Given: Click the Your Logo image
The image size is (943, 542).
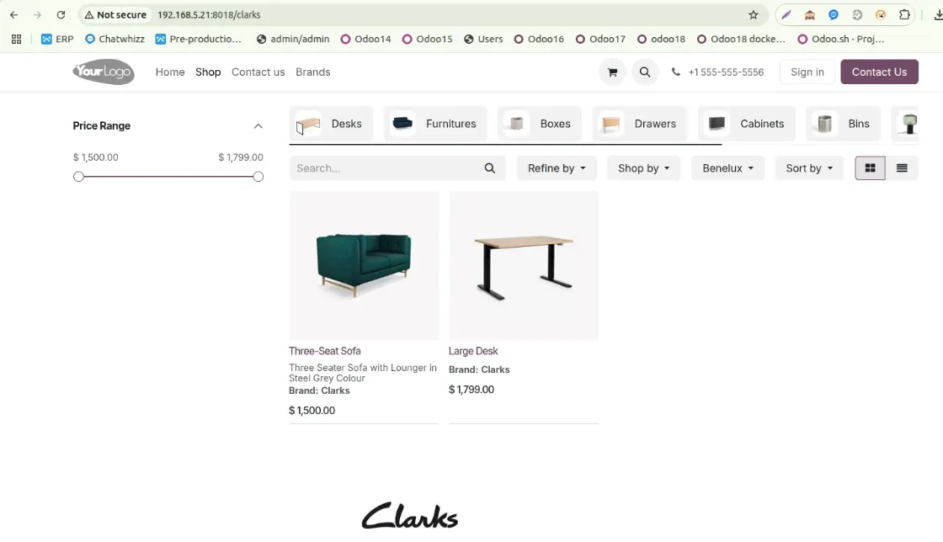Looking at the screenshot, I should tap(103, 72).
